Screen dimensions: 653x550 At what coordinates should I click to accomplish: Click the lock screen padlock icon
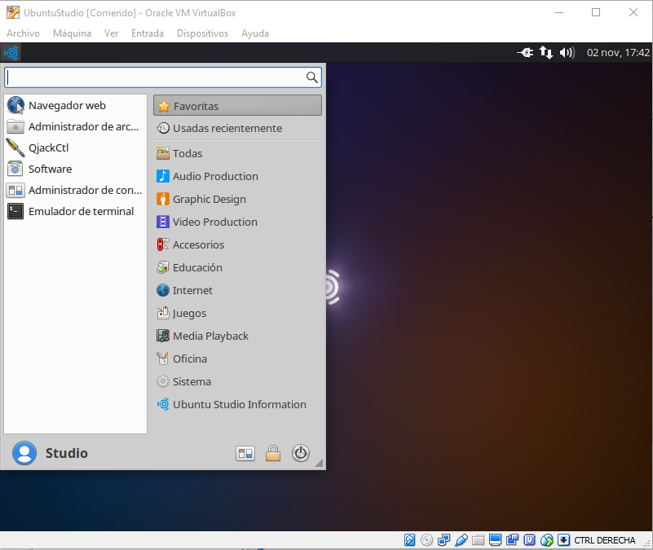pyautogui.click(x=273, y=454)
